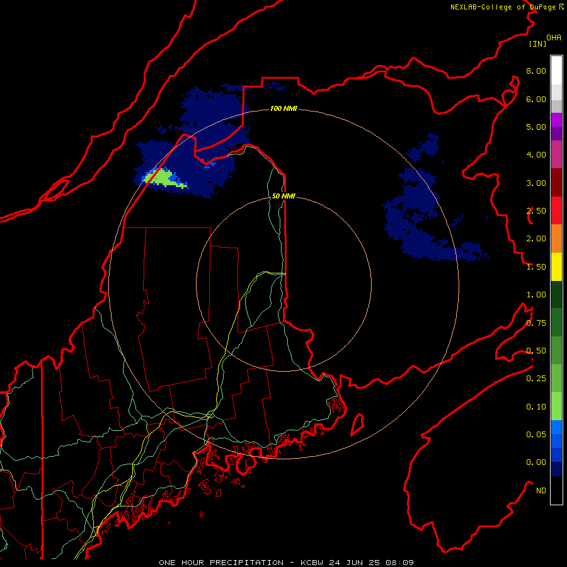Image resolution: width=567 pixels, height=567 pixels.
Task: Click the ONE HOUR PRECIPITATION title text
Action: pyautogui.click(x=221, y=563)
